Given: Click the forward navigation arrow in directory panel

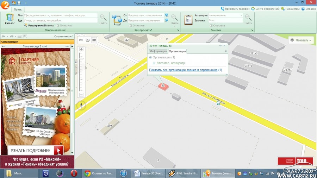Looking at the screenshot, I should [12, 36].
